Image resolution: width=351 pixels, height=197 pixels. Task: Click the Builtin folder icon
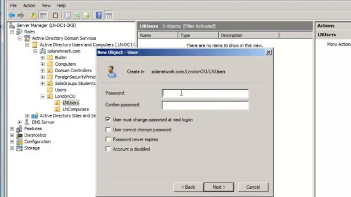pyautogui.click(x=50, y=57)
